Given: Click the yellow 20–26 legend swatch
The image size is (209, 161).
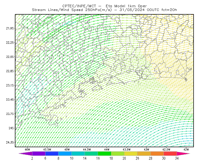Looking at the screenshot, I should pyautogui.click(x=131, y=153).
